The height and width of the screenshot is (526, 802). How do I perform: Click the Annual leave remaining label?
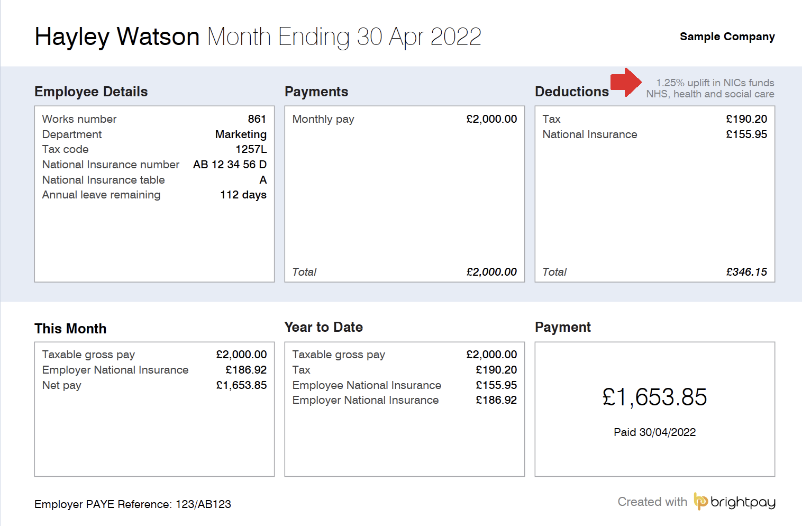(101, 195)
